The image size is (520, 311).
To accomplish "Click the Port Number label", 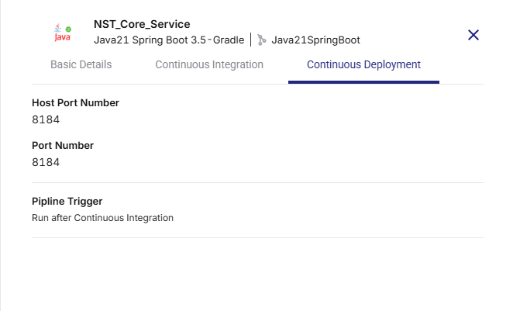I will pyautogui.click(x=63, y=145).
